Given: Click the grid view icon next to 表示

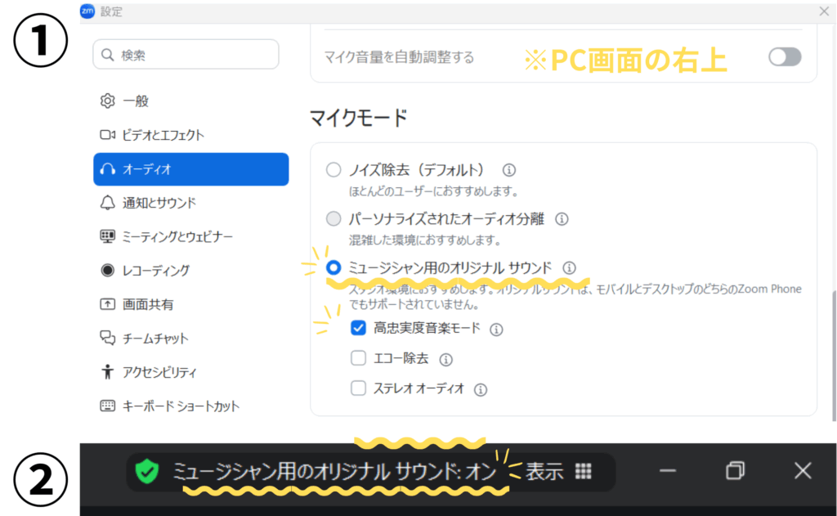Looking at the screenshot, I should point(583,471).
